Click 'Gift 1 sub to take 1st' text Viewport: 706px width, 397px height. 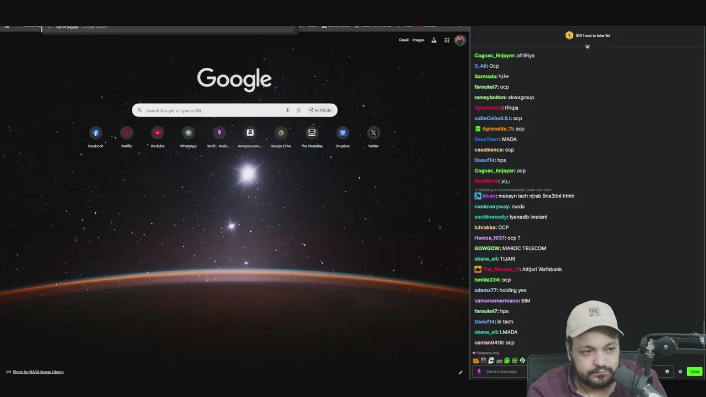[593, 35]
